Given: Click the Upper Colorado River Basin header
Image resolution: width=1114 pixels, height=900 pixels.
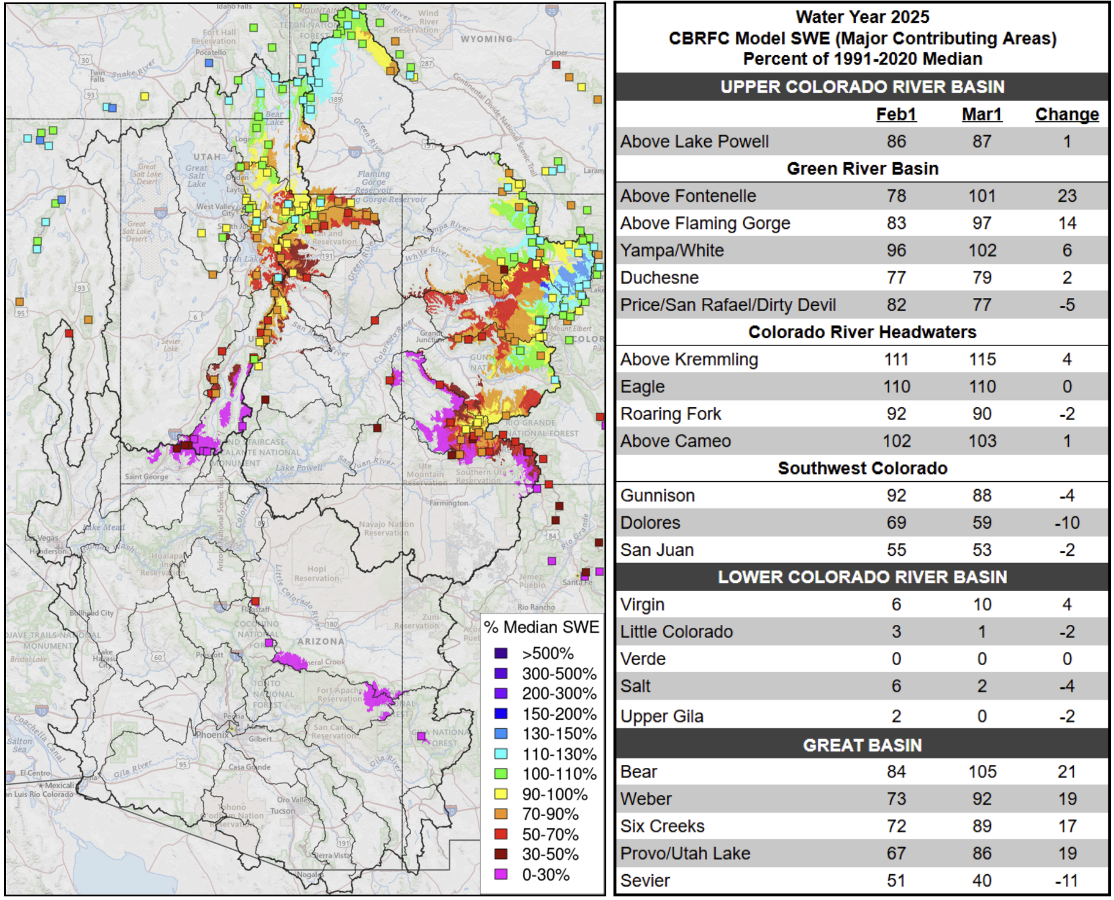Looking at the screenshot, I should [862, 87].
